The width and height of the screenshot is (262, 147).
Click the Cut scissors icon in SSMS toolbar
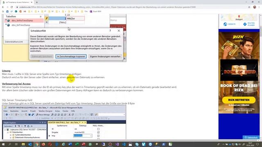click(70, 115)
